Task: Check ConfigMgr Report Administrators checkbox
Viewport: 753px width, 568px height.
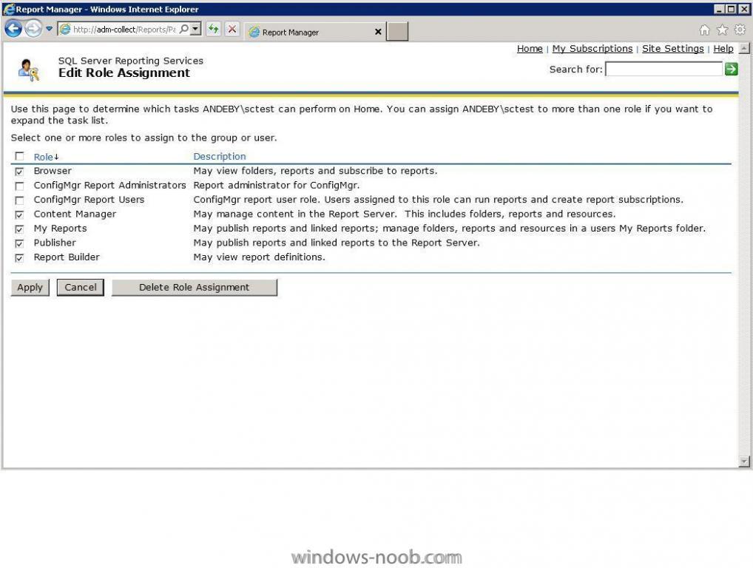Action: (x=19, y=186)
